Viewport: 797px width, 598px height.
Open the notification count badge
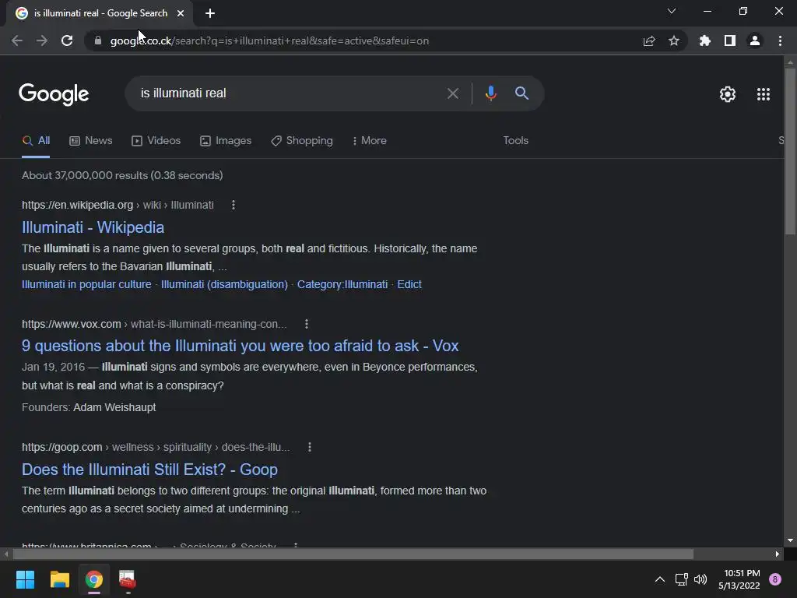(775, 579)
